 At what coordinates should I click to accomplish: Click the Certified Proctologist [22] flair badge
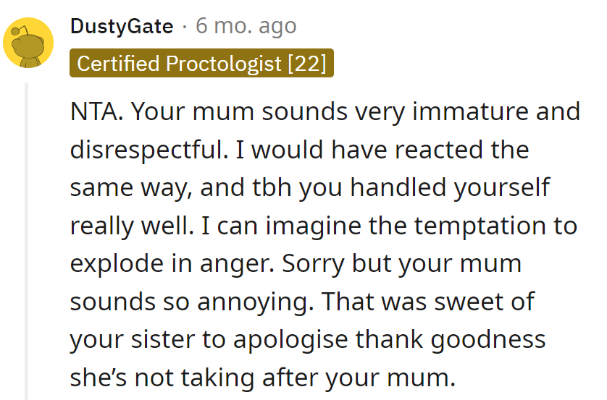[201, 64]
